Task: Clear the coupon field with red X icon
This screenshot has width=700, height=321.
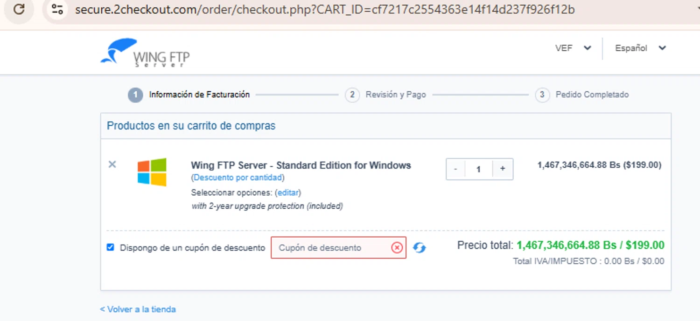Action: (x=397, y=248)
